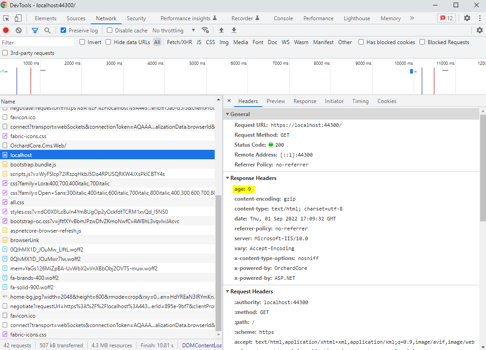Image resolution: width=486 pixels, height=350 pixels.
Task: Check Blocked Requests filter
Action: click(x=422, y=42)
